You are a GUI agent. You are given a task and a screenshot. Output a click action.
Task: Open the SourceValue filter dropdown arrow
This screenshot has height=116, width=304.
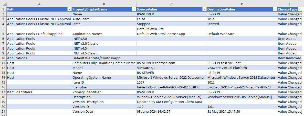pos(204,9)
